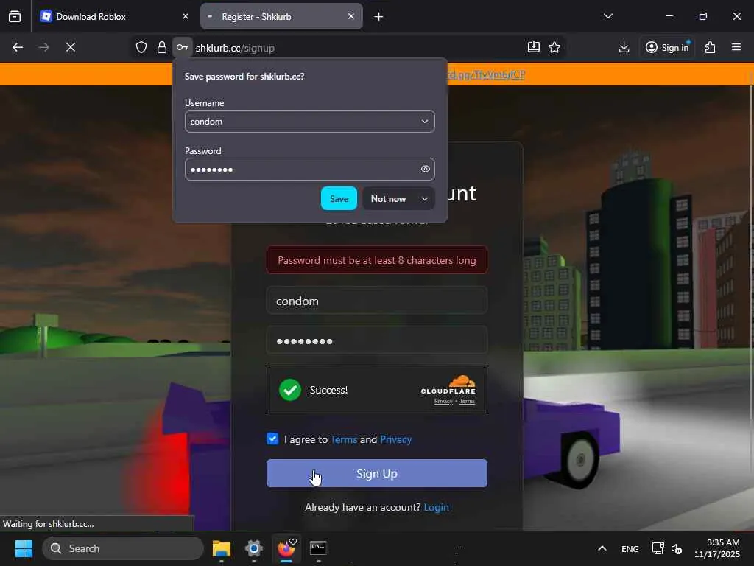This screenshot has width=754, height=566.
Task: Open Settings gear in taskbar
Action: (x=254, y=548)
